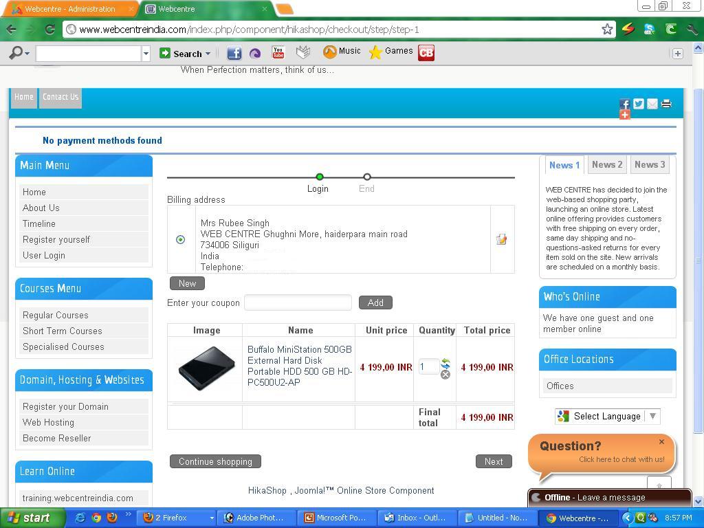Select the Mrs Rubee Singh billing address radio
The width and height of the screenshot is (704, 528).
[x=181, y=239]
